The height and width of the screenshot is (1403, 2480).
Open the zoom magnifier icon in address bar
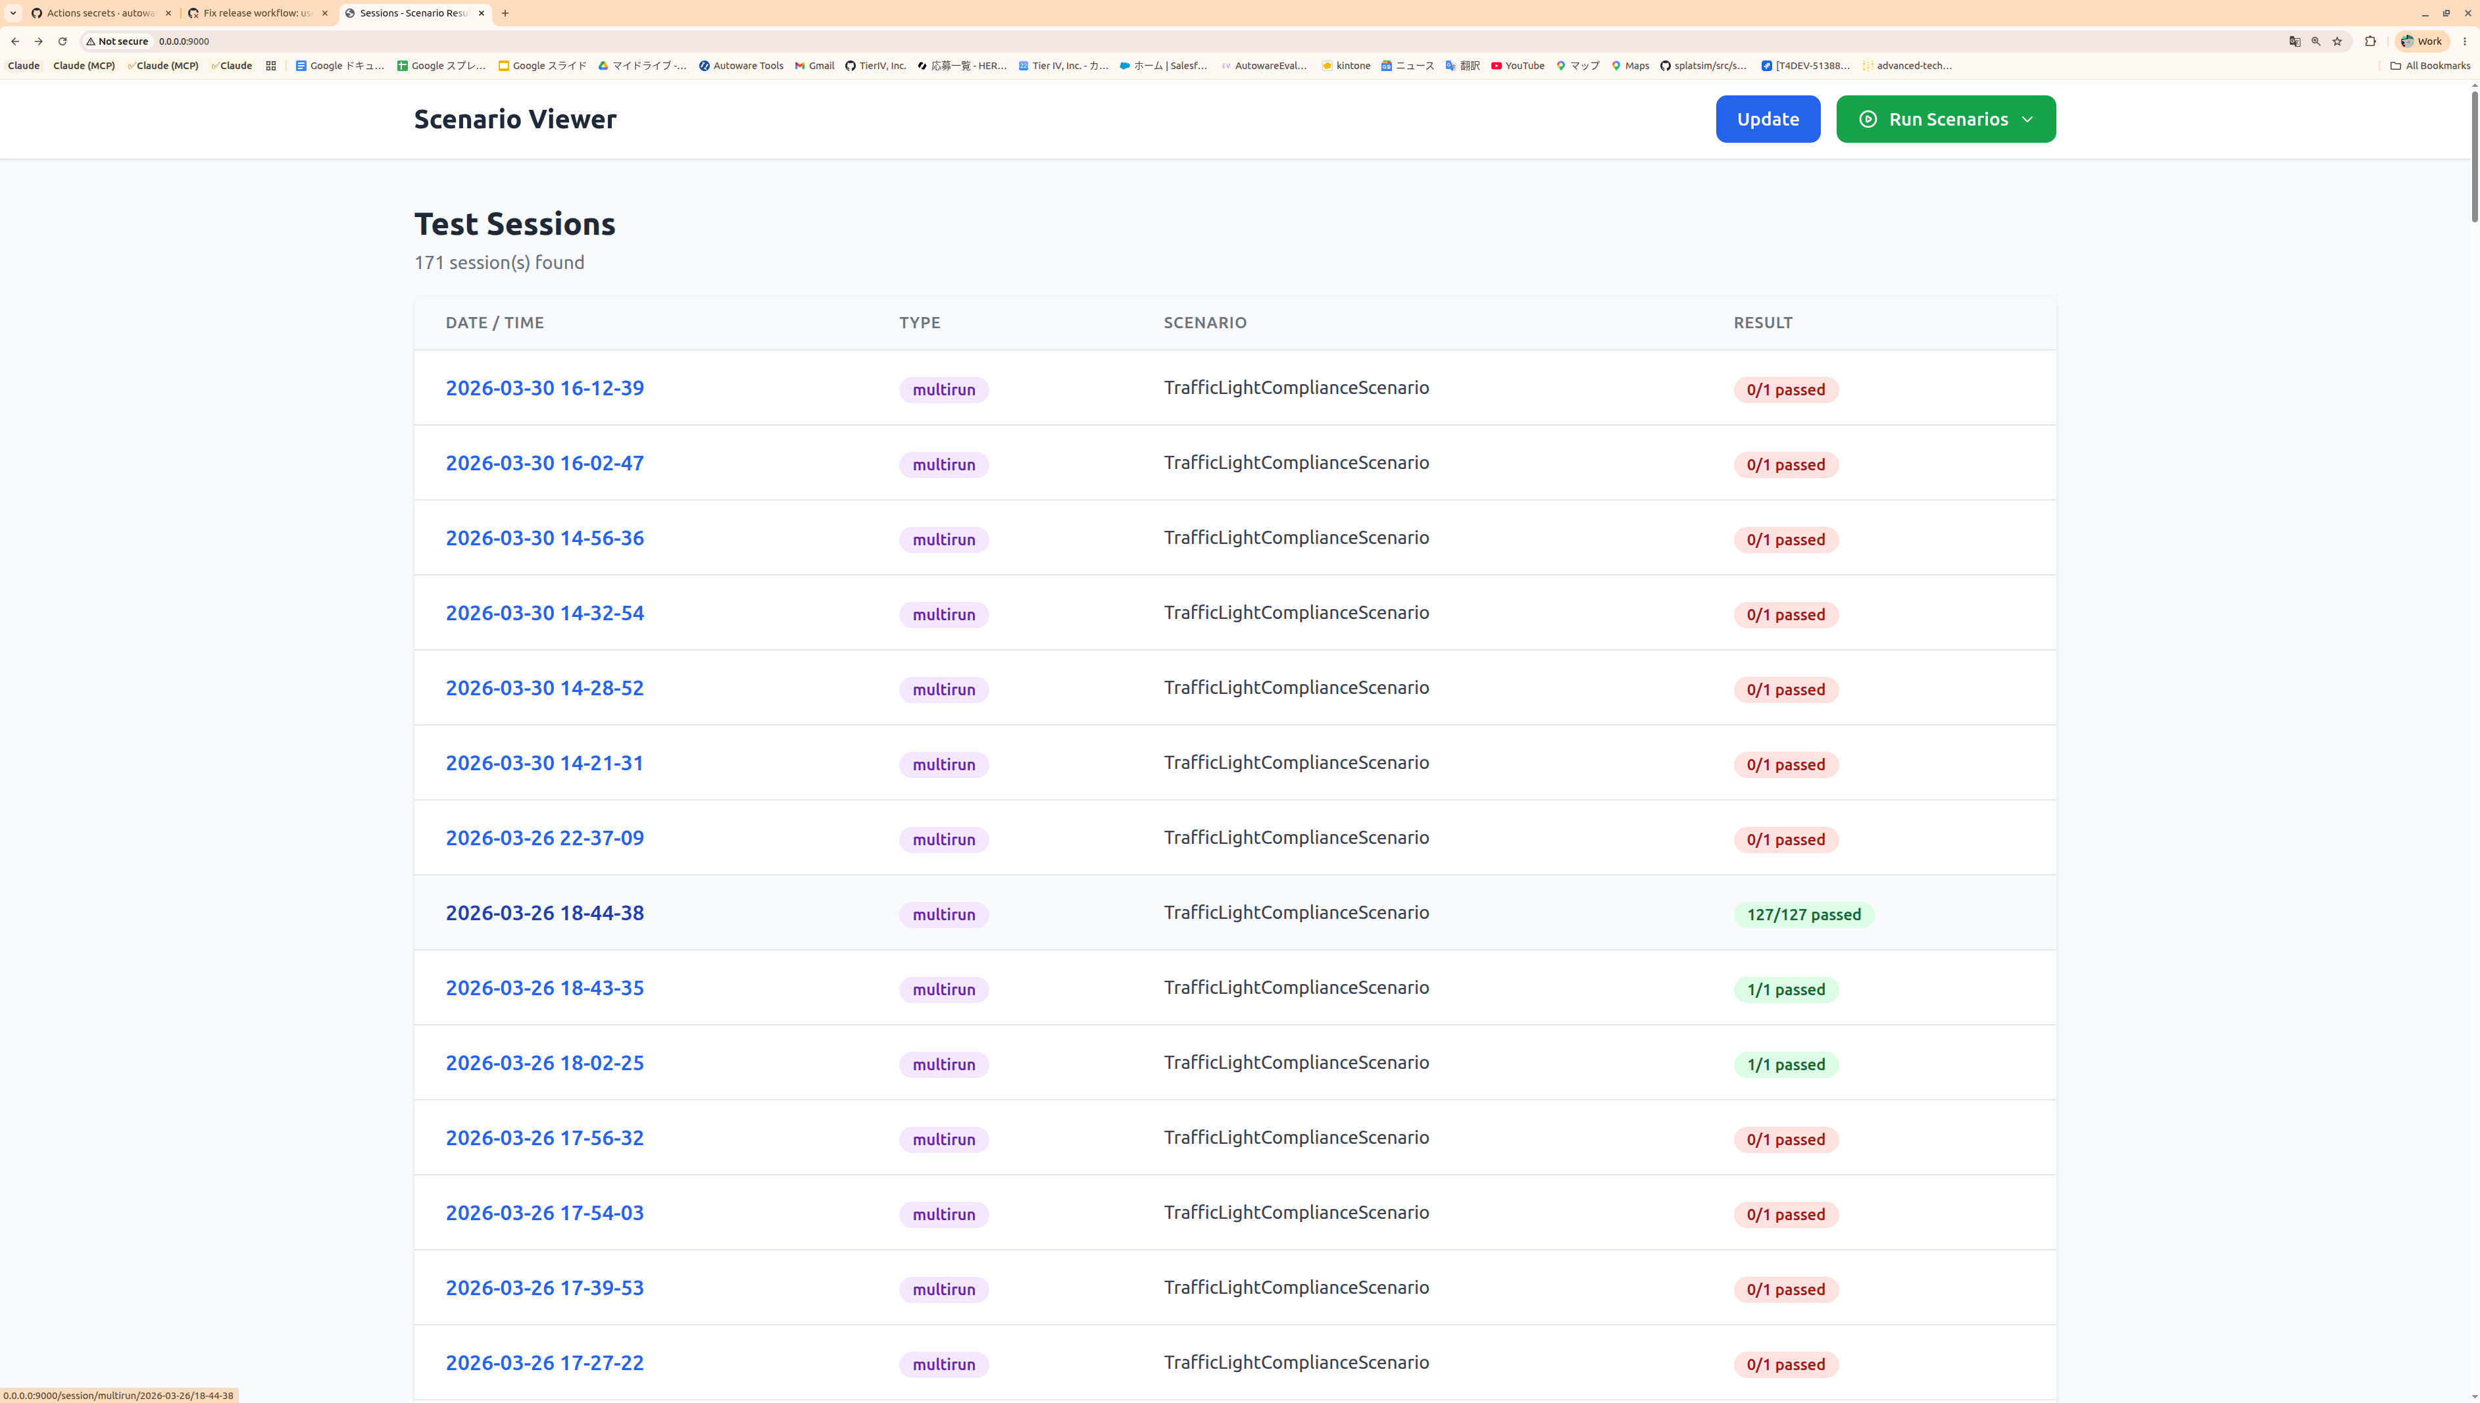click(2316, 41)
